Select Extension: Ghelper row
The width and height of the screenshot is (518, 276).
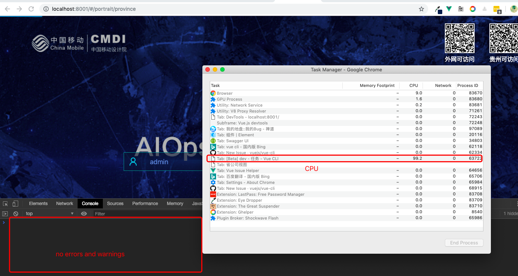click(346, 212)
